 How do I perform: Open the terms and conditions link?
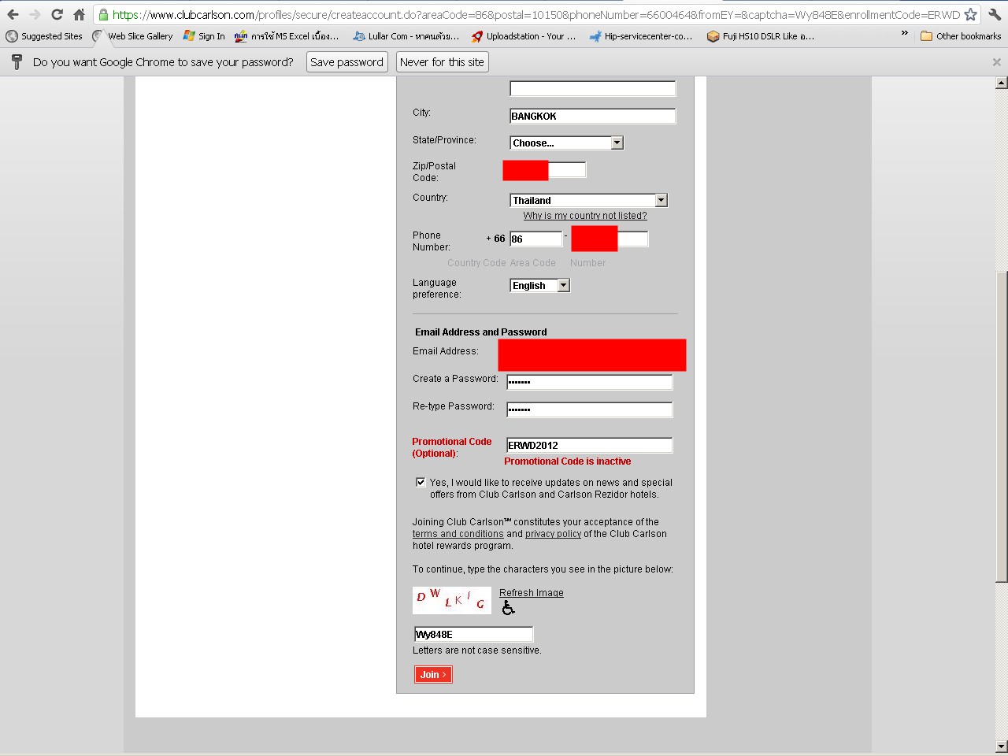(x=458, y=534)
